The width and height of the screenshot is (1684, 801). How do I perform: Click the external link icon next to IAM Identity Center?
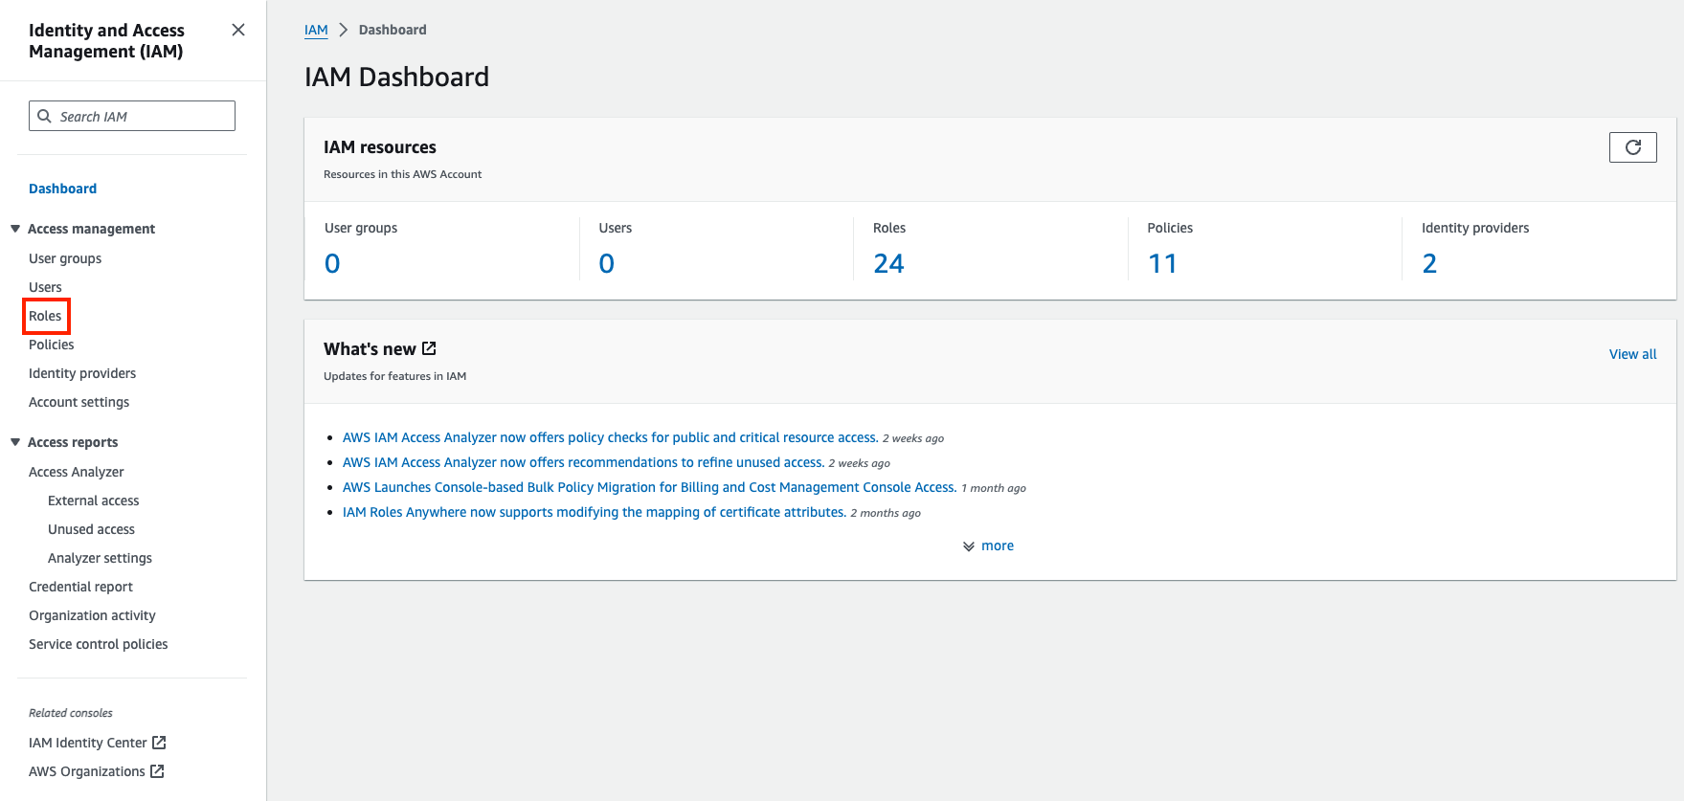pyautogui.click(x=160, y=743)
